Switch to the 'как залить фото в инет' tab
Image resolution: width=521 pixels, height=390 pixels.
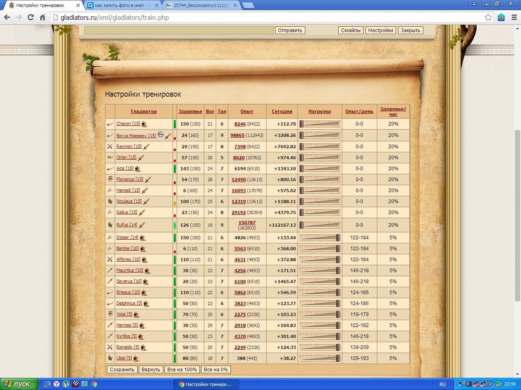pos(122,5)
